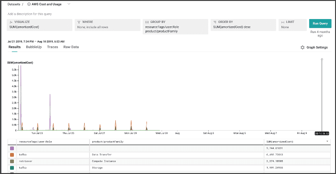Click the Add a description for this query field
336x174 pixels.
pos(30,14)
